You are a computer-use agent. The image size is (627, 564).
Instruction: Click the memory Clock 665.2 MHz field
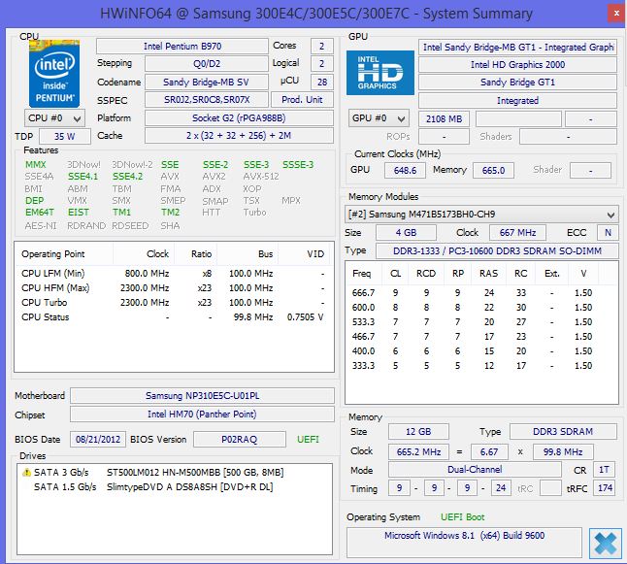click(x=418, y=451)
